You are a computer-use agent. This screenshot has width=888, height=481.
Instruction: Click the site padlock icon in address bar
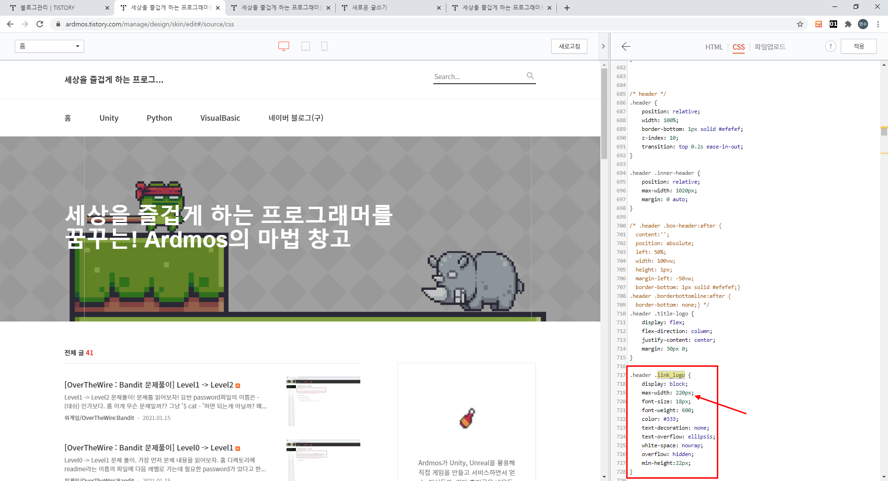[x=58, y=24]
